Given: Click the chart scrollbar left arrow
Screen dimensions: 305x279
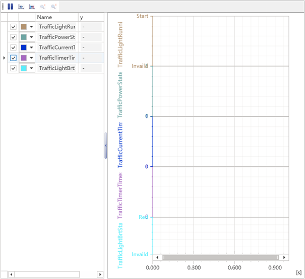Looking at the screenshot, I should tap(158, 257).
